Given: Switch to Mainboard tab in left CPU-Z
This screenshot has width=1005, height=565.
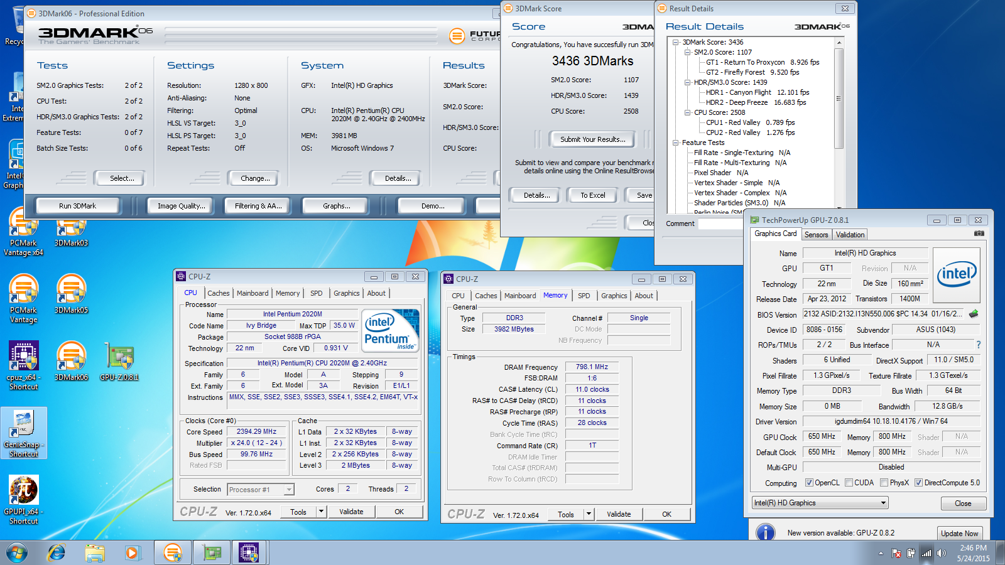Looking at the screenshot, I should [x=253, y=293].
